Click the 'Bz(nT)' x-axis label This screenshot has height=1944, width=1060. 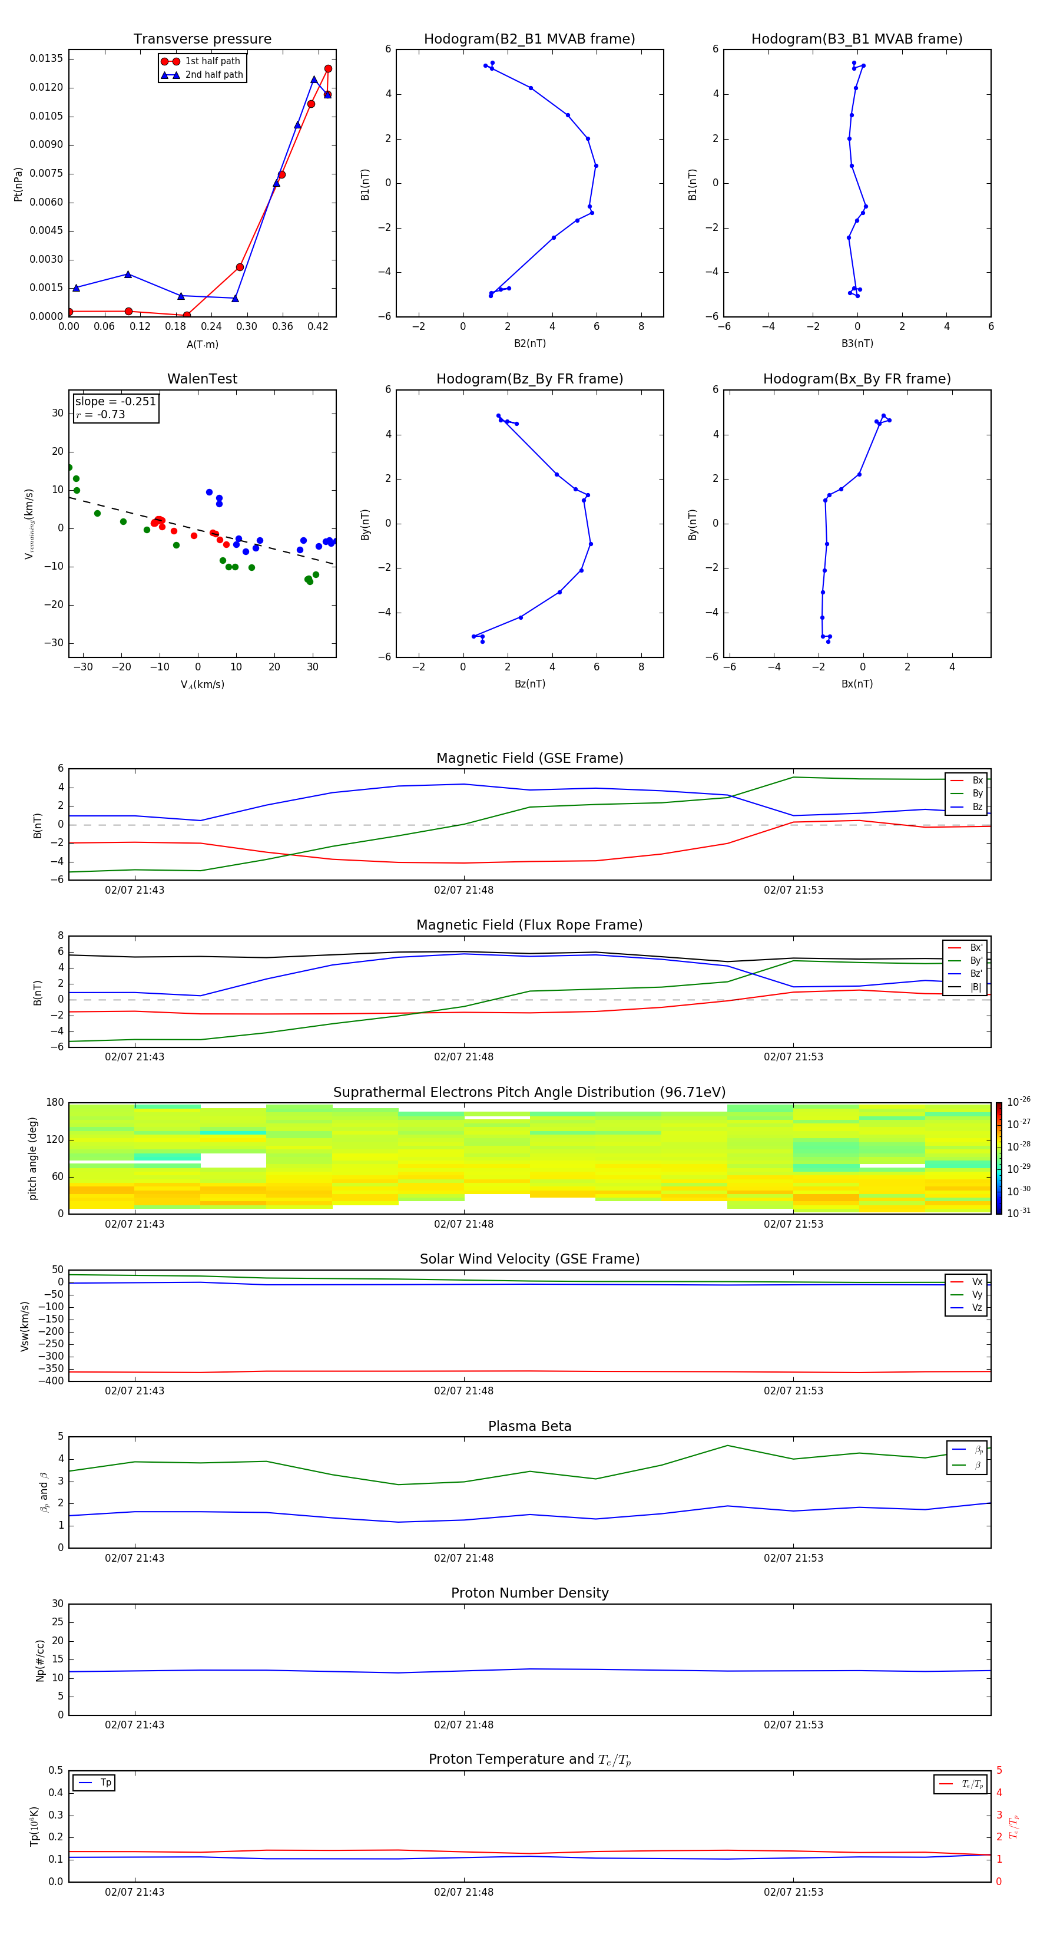pyautogui.click(x=529, y=684)
